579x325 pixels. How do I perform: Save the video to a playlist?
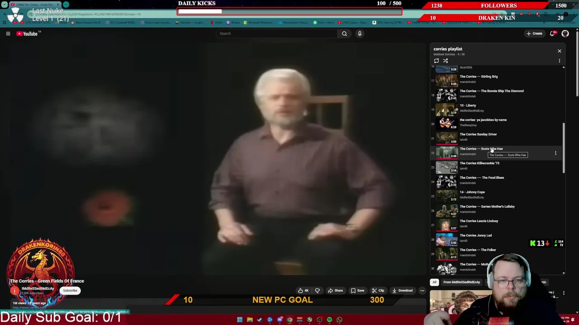tap(357, 291)
